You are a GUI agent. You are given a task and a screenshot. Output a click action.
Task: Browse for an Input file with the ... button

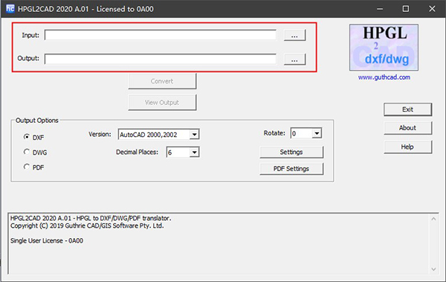tap(294, 35)
